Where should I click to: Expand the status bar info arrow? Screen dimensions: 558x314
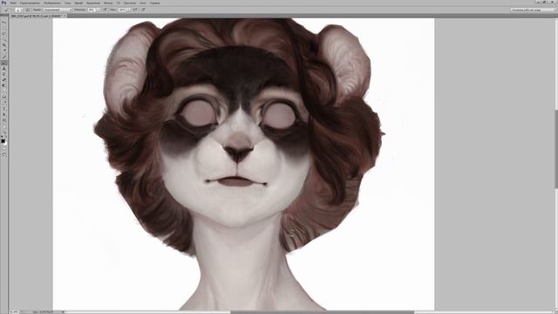click(64, 312)
